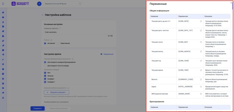Screen dimensions: 234x112
Task: Toggle the Эконом category checkbox
Action: [45, 76]
